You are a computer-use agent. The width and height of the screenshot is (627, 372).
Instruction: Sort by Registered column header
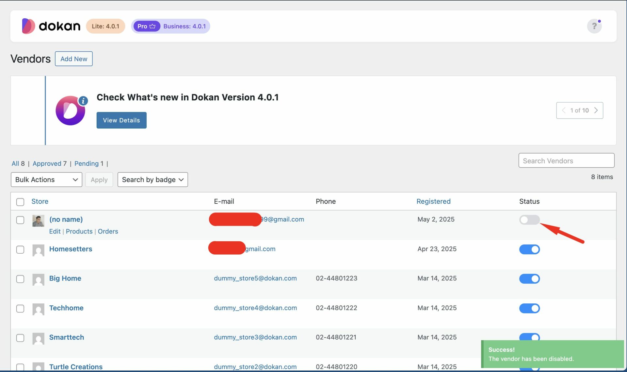433,201
